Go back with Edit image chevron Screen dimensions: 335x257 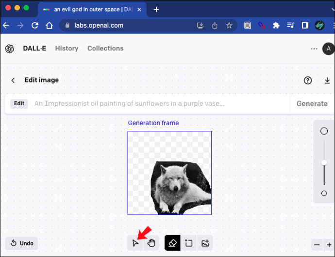click(13, 80)
